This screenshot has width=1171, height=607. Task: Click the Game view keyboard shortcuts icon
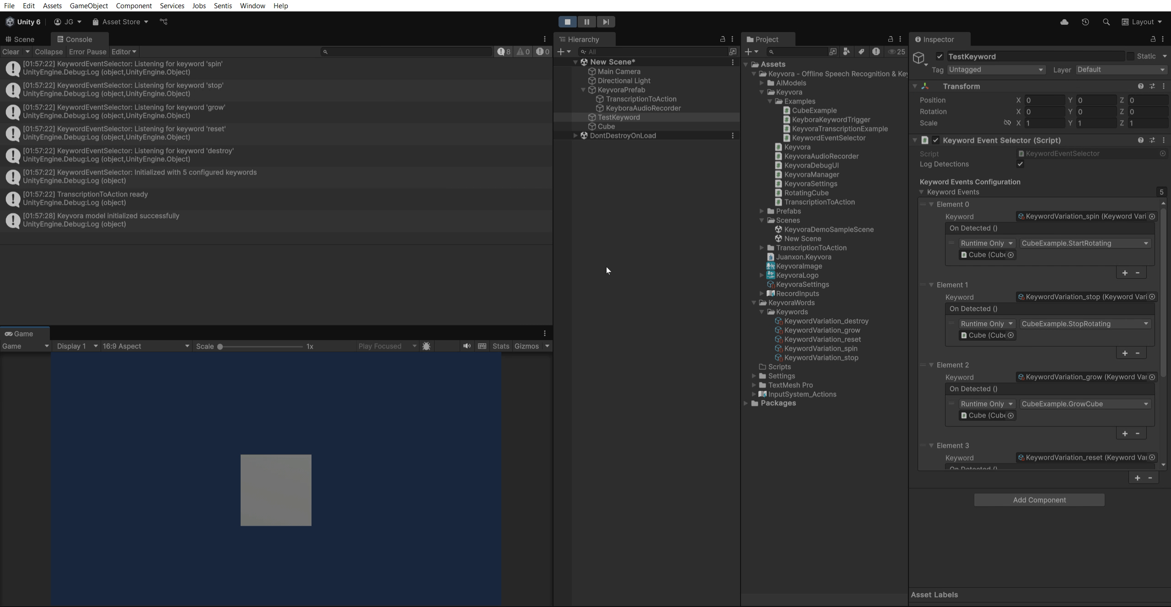click(x=482, y=346)
